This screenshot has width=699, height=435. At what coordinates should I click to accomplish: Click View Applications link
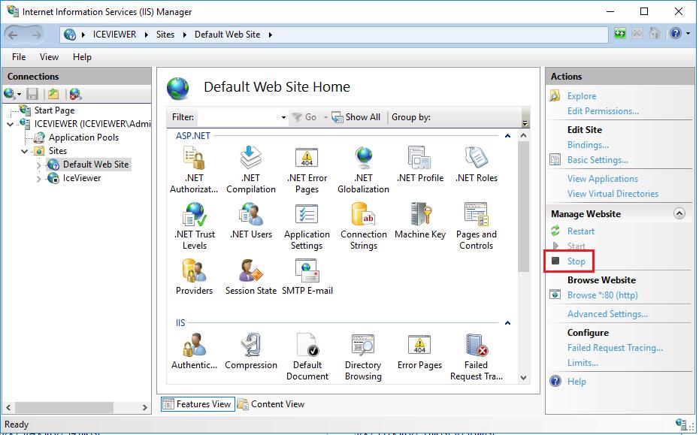[x=603, y=179]
